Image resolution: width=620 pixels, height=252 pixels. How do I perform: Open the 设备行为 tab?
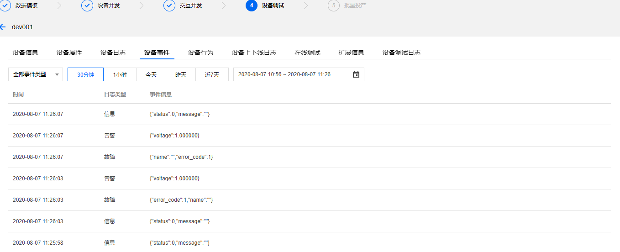pyautogui.click(x=201, y=52)
